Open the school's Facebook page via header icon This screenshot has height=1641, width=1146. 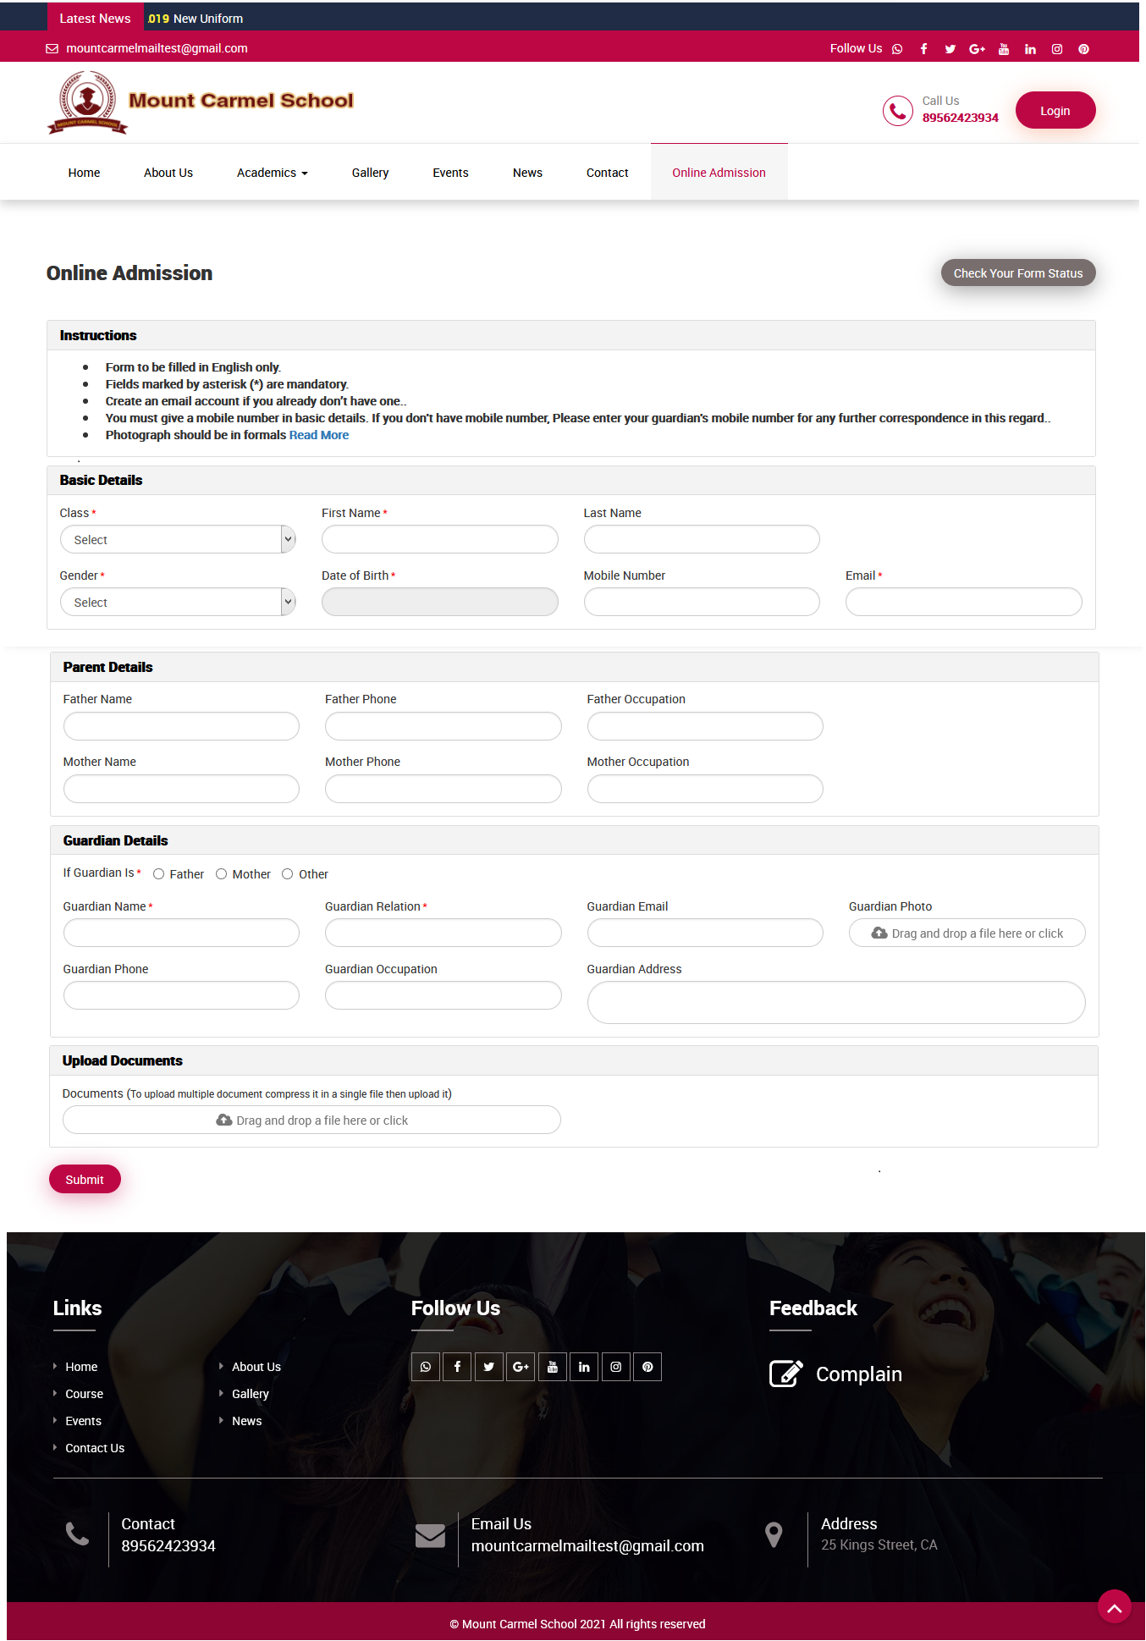[923, 48]
